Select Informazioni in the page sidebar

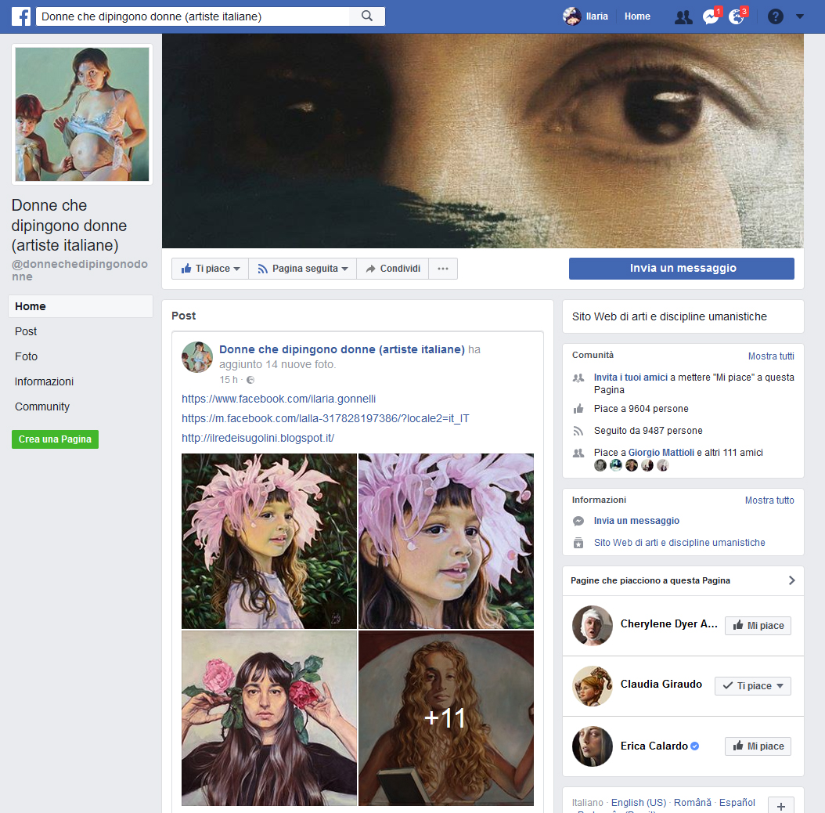(x=44, y=381)
